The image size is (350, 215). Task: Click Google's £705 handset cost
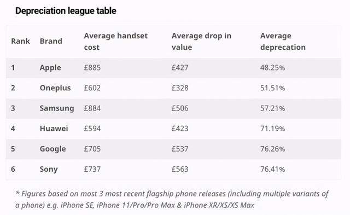[x=92, y=149]
